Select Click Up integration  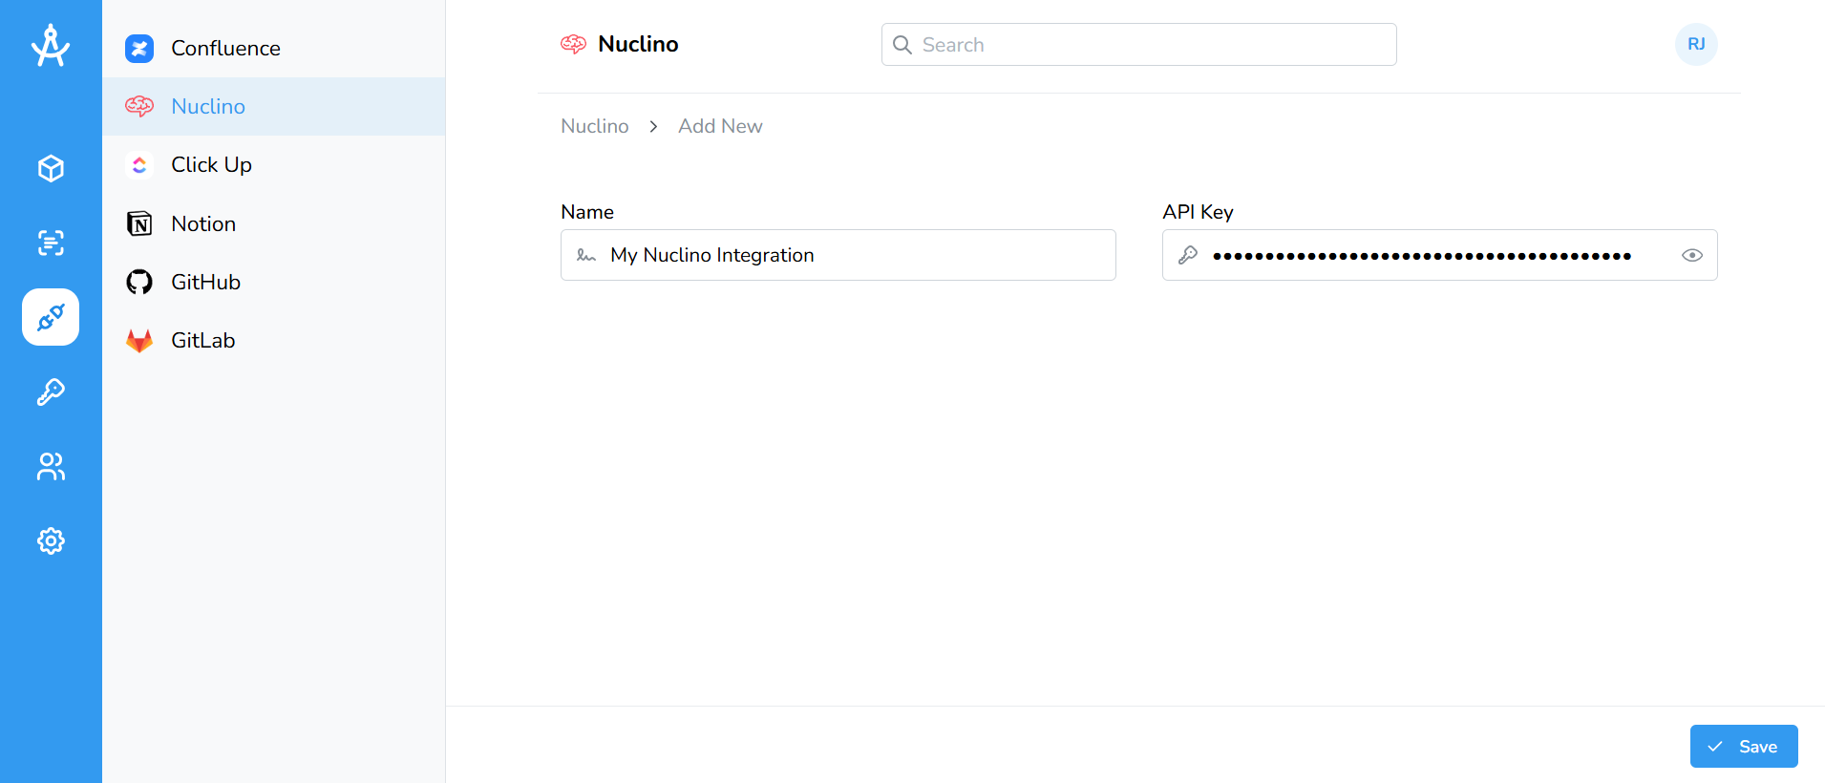274,165
